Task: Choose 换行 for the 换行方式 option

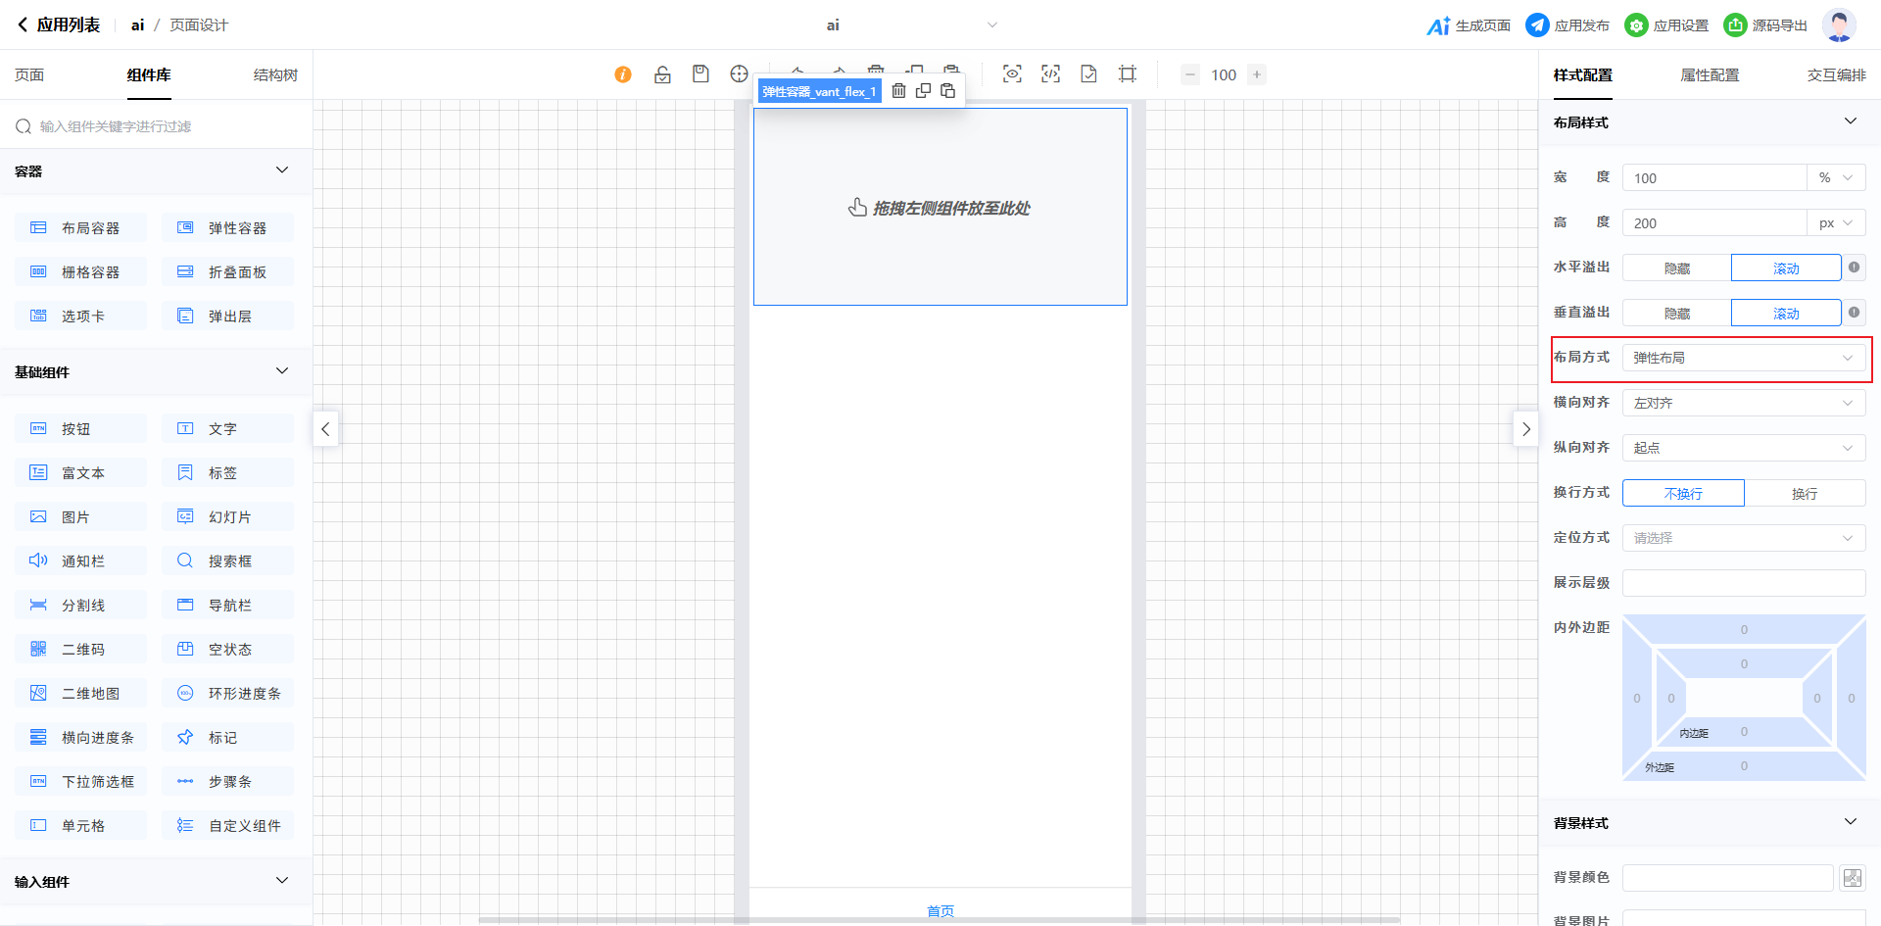Action: coord(1804,494)
